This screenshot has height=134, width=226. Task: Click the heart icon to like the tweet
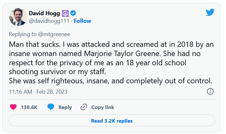pos(13,107)
